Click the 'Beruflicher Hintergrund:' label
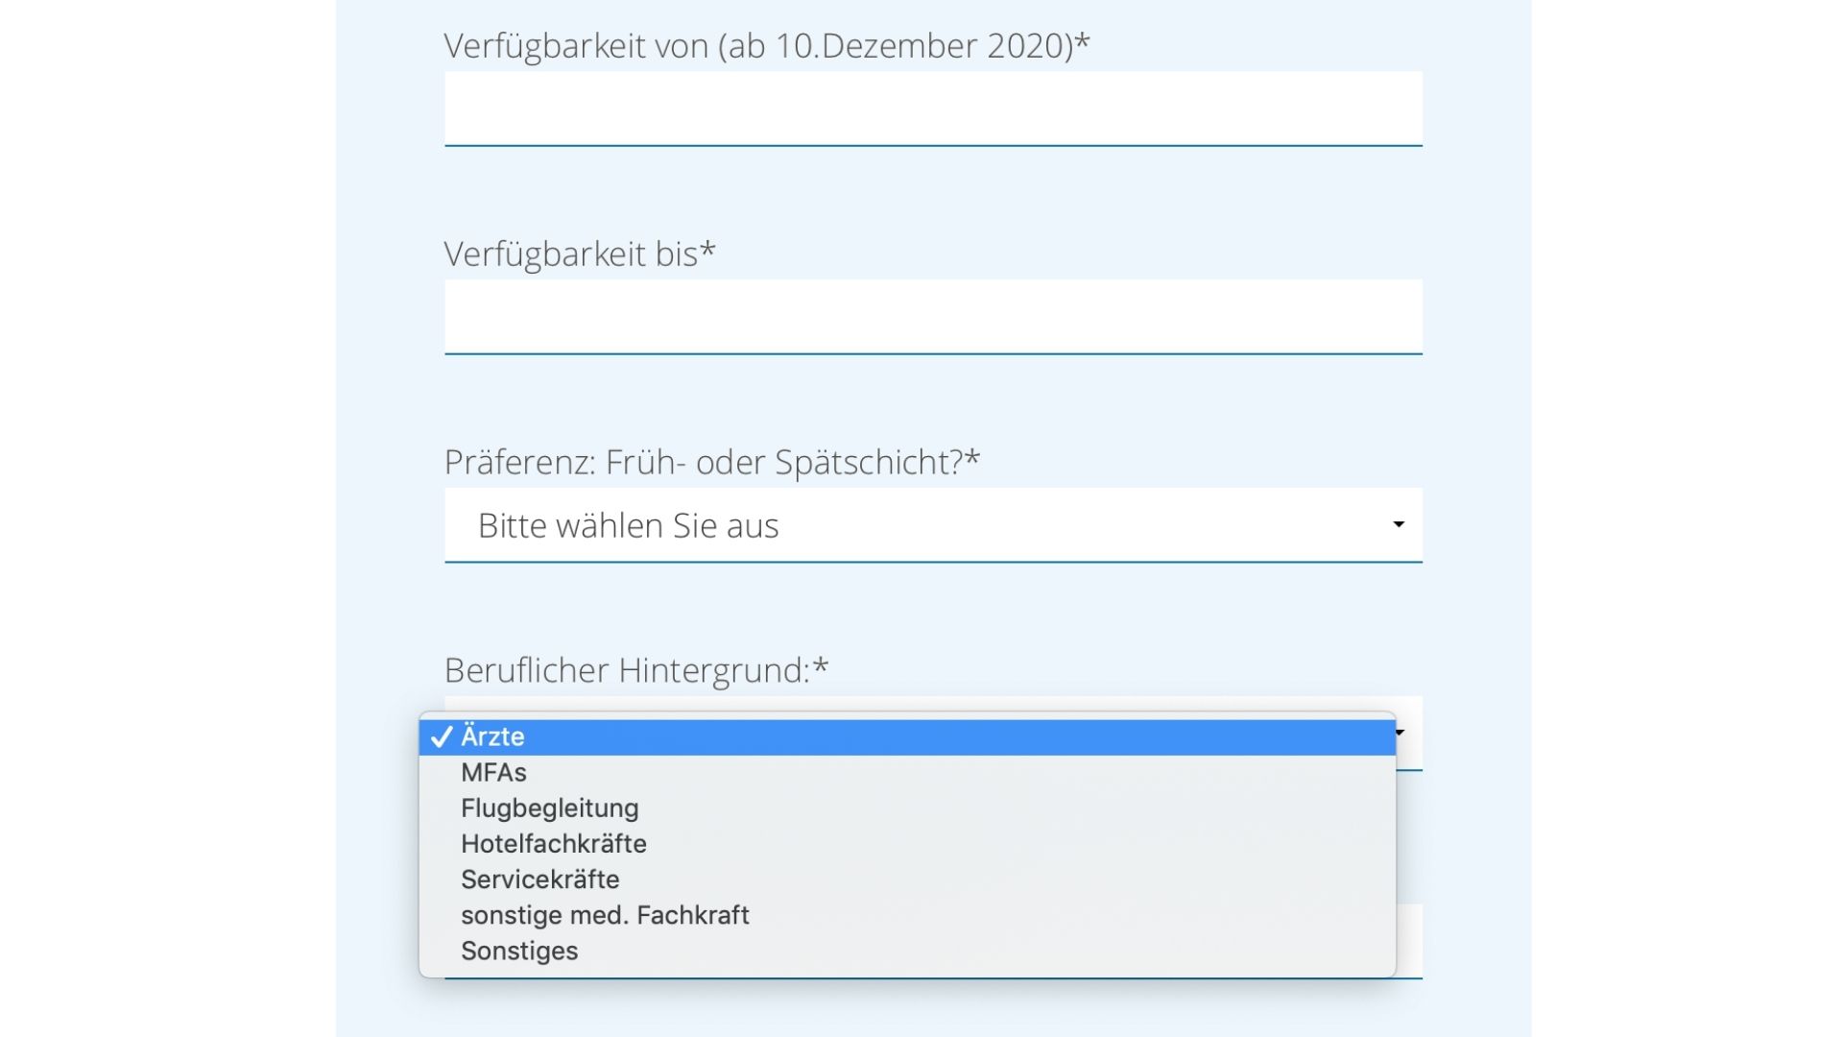The width and height of the screenshot is (1843, 1037). pyautogui.click(x=635, y=670)
